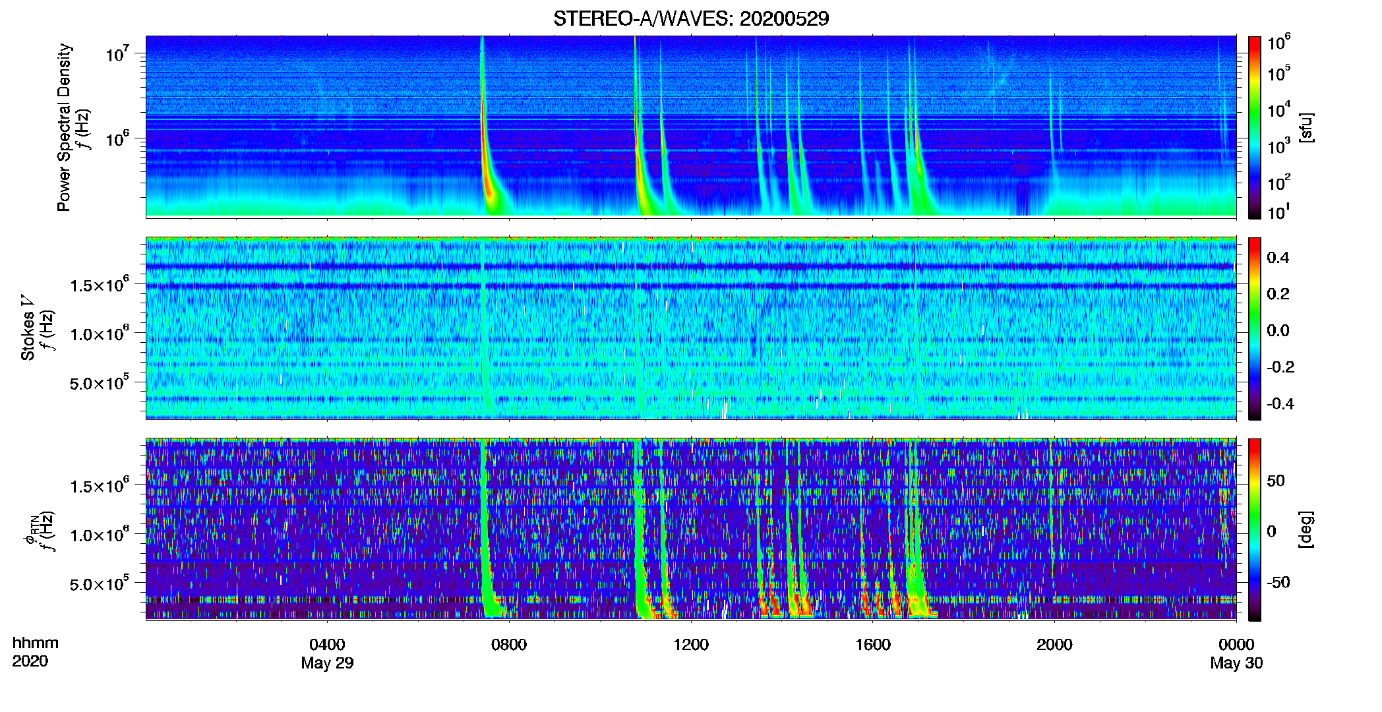Screen dimensions: 1382x712
Task: Click the 10^6 frequency tick in top panel
Action: [x=117, y=139]
